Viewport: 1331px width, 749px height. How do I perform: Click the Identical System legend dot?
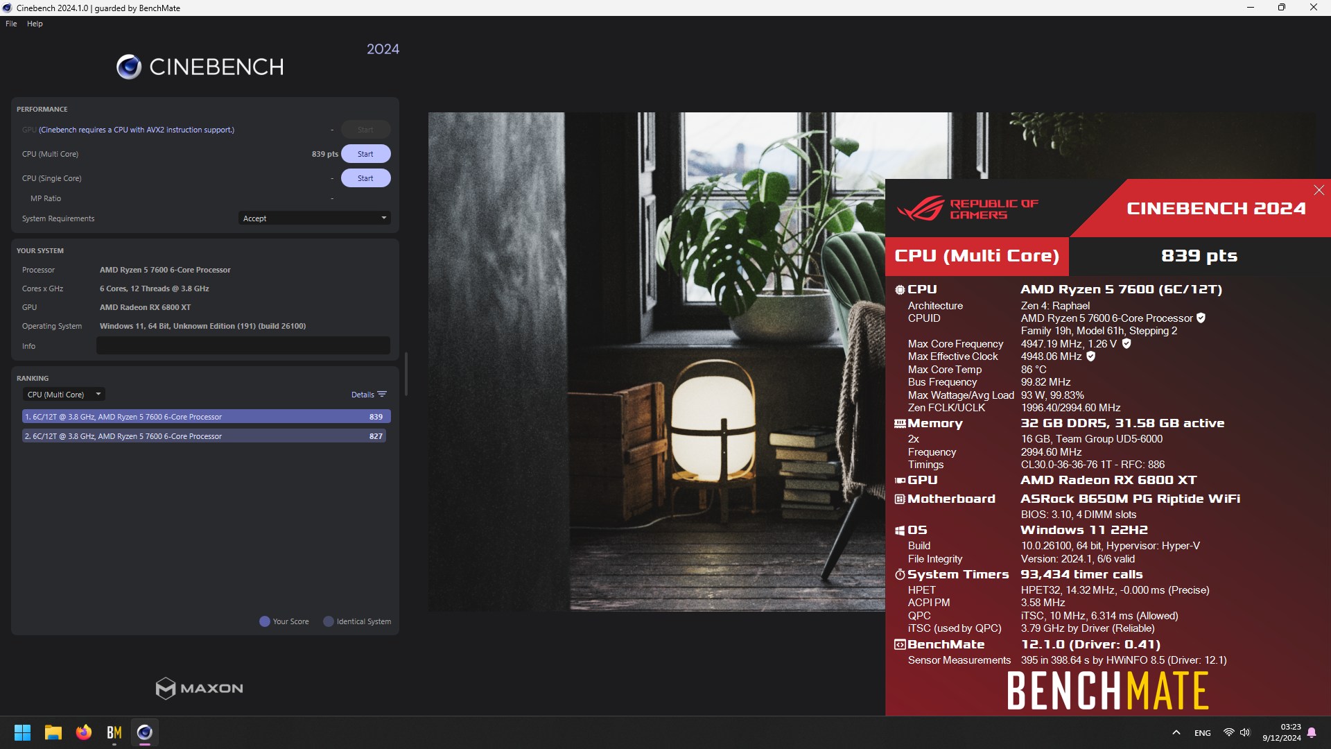329,621
